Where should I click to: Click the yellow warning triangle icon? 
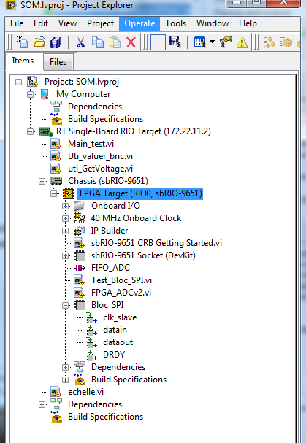pos(242,42)
